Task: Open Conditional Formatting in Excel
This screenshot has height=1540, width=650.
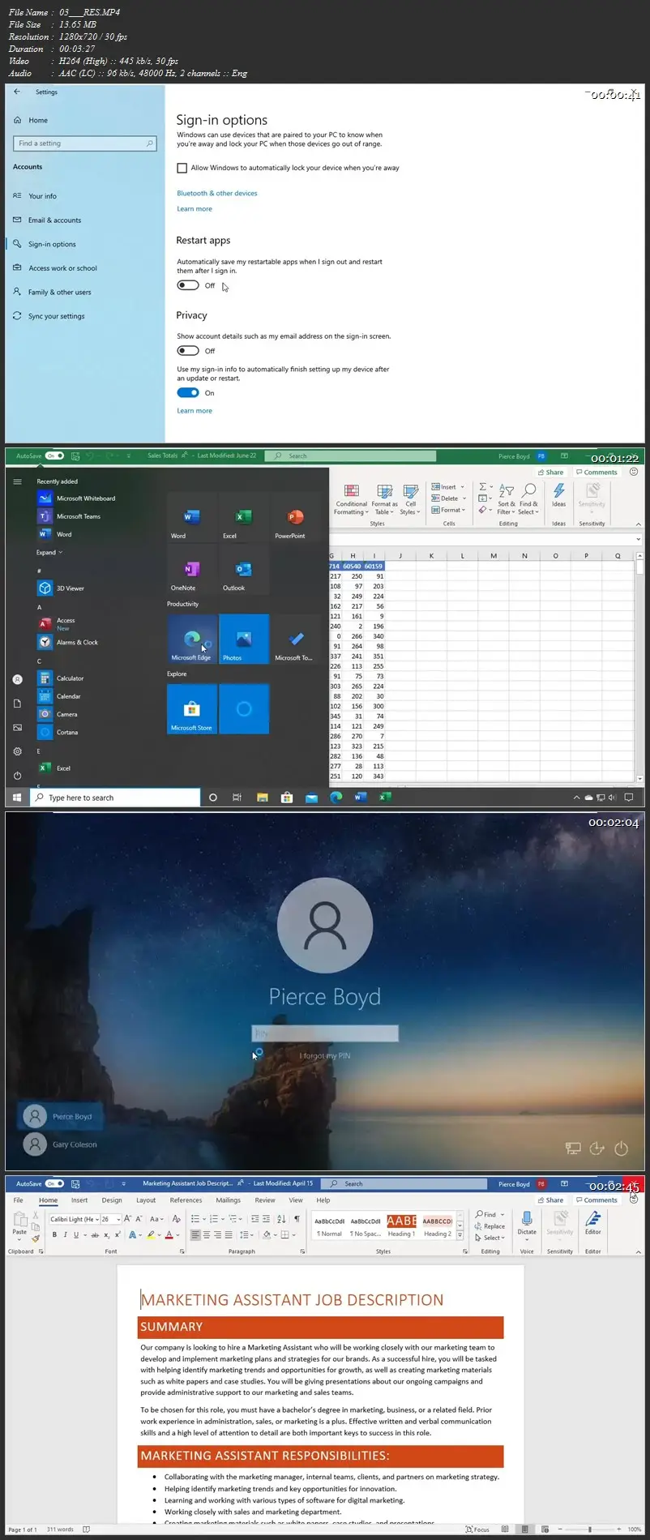Action: pyautogui.click(x=351, y=500)
